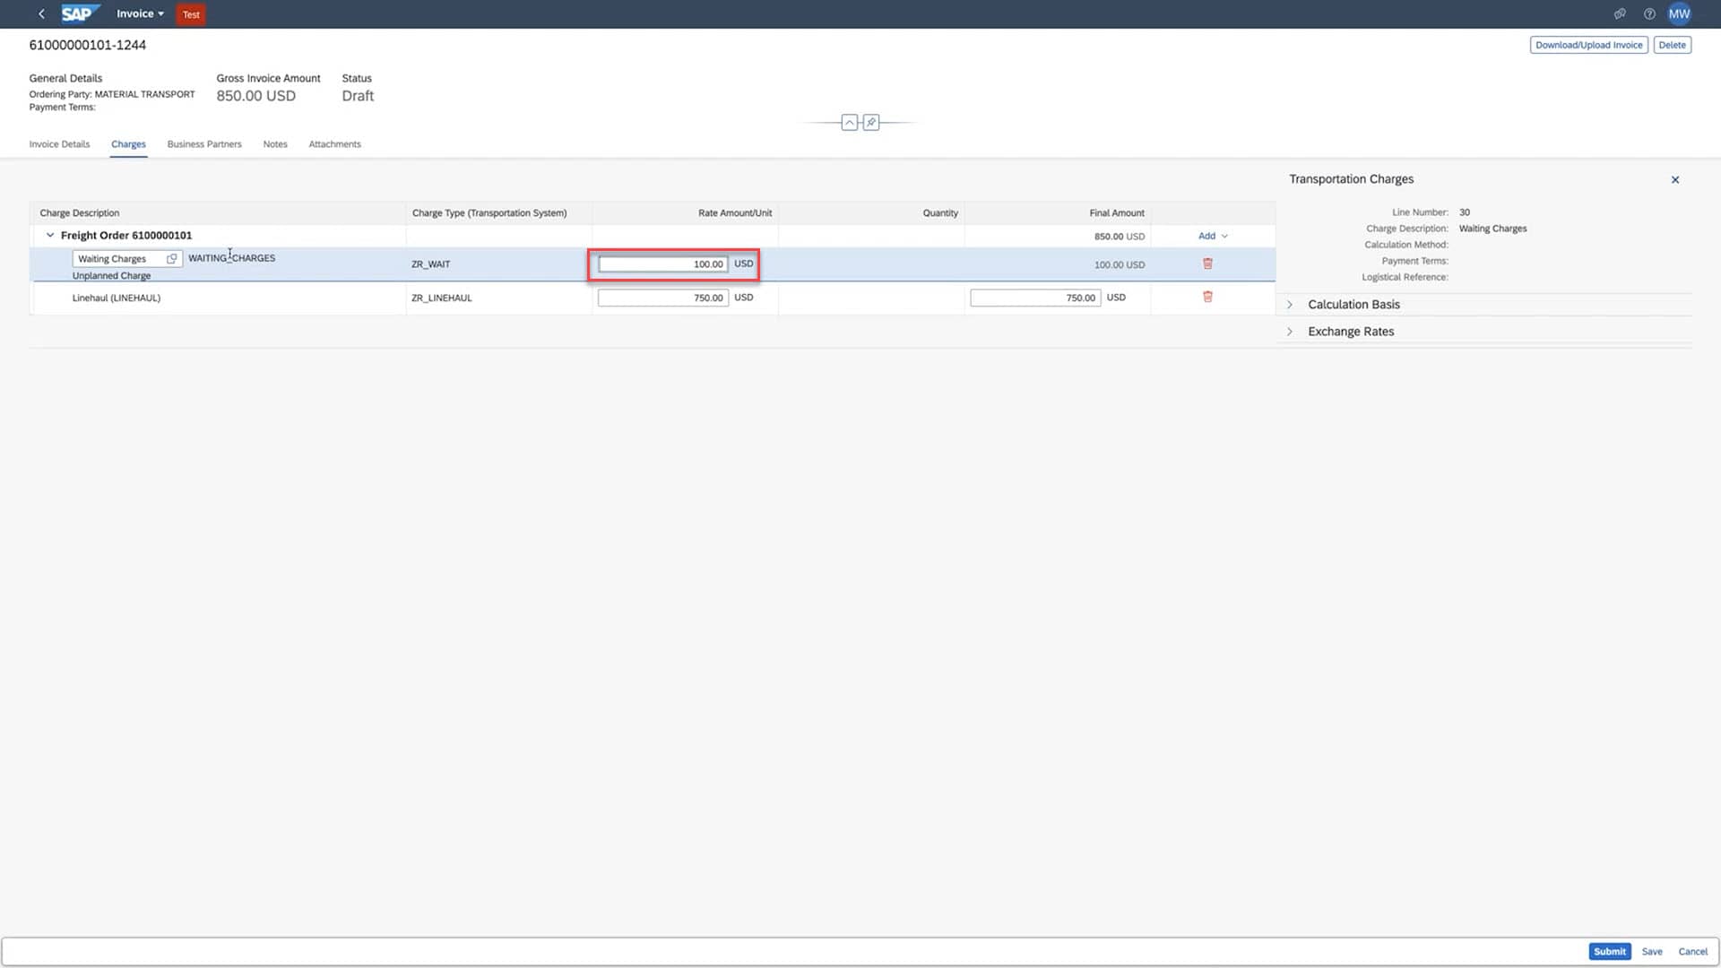1721x968 pixels.
Task: Collapse the Freight Order 6100000101 row
Action: click(50, 236)
